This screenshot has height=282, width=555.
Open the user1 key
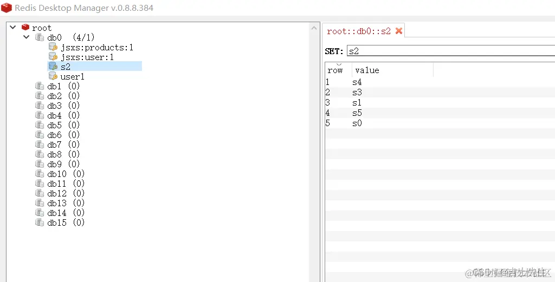click(72, 76)
